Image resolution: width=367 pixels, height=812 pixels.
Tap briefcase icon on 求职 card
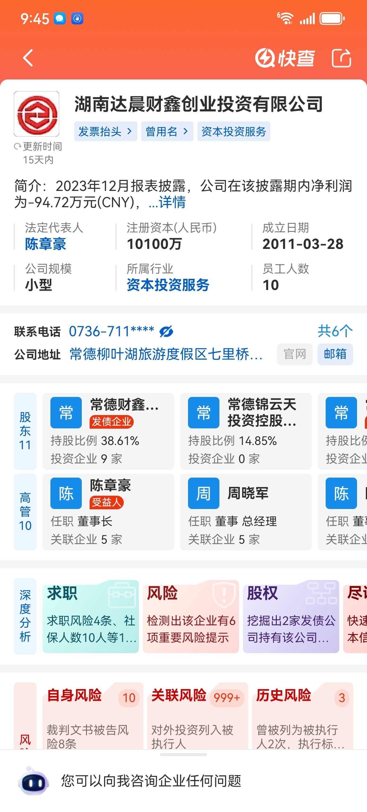click(x=122, y=595)
